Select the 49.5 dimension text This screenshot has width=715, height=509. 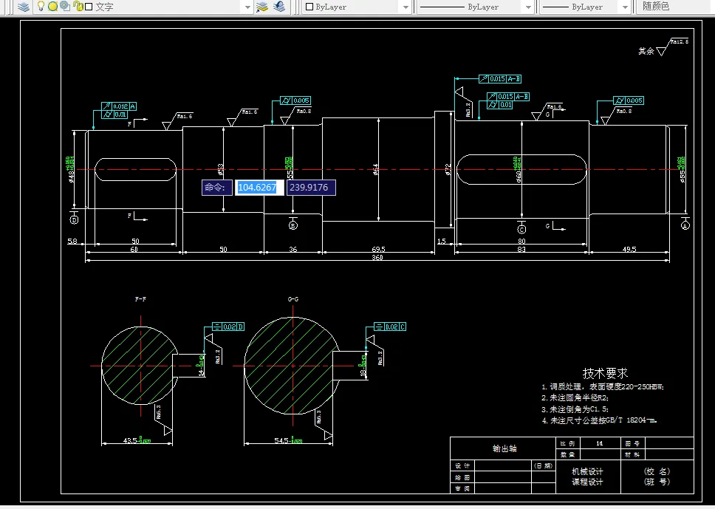tap(629, 249)
